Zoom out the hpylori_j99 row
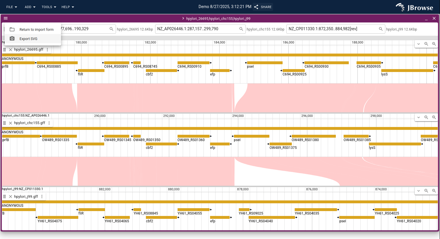Screen dimensions: 440x239 point(426,191)
